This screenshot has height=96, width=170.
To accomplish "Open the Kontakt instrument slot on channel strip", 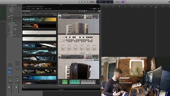I will (10, 68).
